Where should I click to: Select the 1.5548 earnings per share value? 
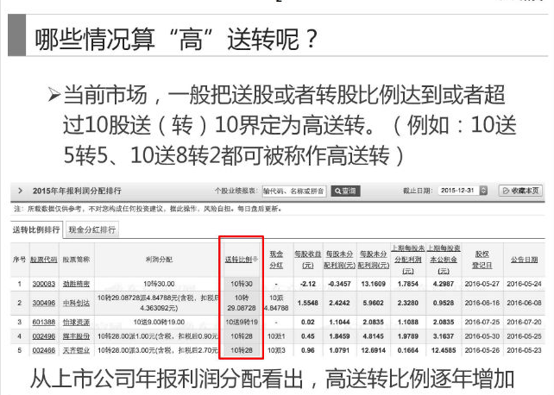click(x=308, y=303)
